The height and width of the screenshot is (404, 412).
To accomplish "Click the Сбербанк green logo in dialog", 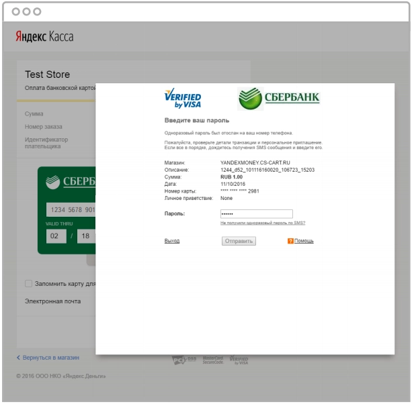I will pyautogui.click(x=279, y=99).
